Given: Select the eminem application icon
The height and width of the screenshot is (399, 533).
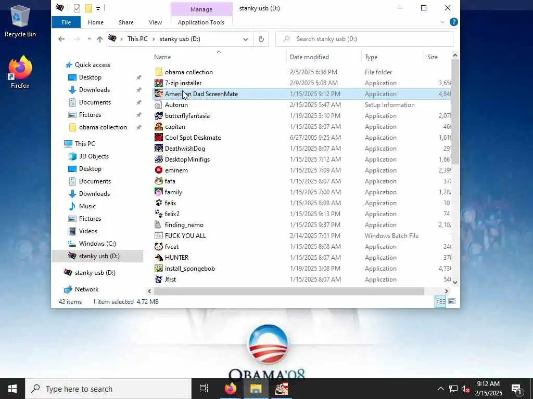Looking at the screenshot, I should [159, 170].
